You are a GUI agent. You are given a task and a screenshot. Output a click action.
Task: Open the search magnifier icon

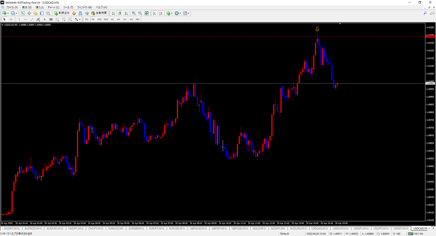click(x=425, y=13)
